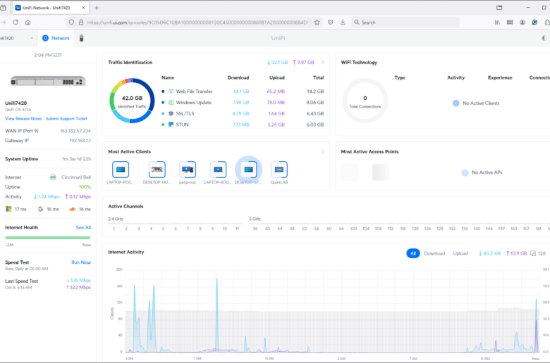
Task: Click the Windows Update app icon
Action: click(x=171, y=103)
